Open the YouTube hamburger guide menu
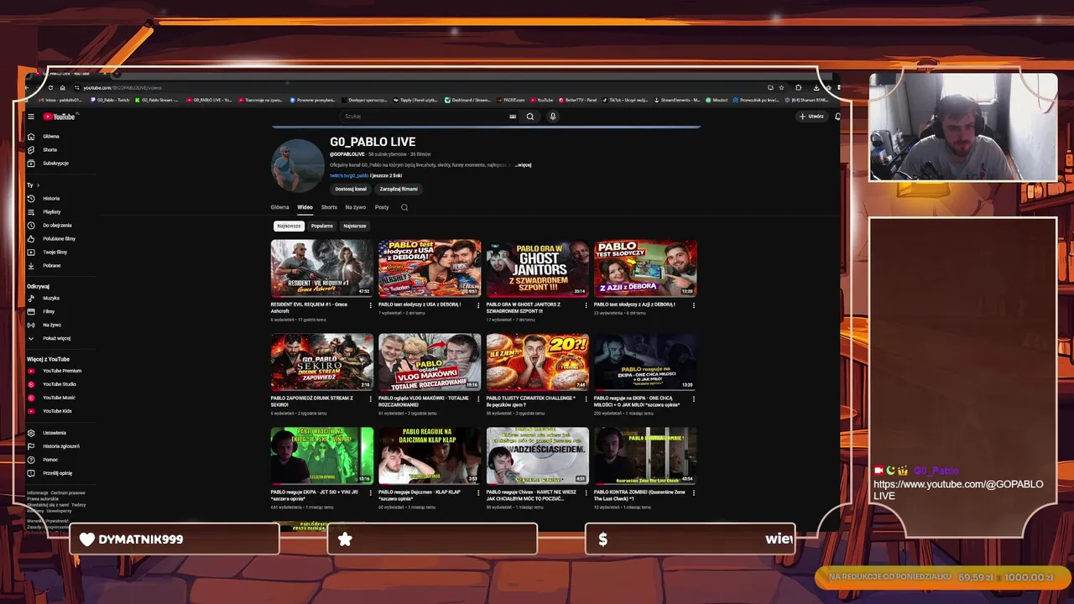 click(31, 117)
